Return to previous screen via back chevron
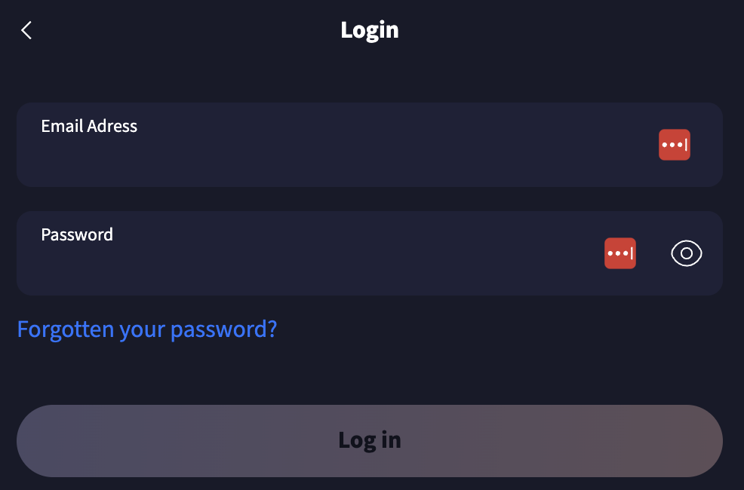 pyautogui.click(x=26, y=30)
